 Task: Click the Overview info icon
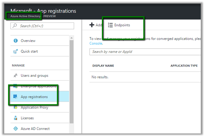15,41
